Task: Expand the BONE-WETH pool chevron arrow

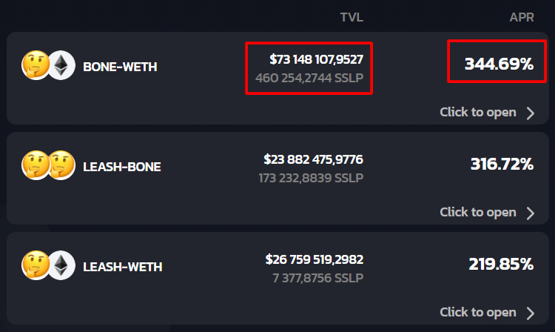Action: pos(530,113)
